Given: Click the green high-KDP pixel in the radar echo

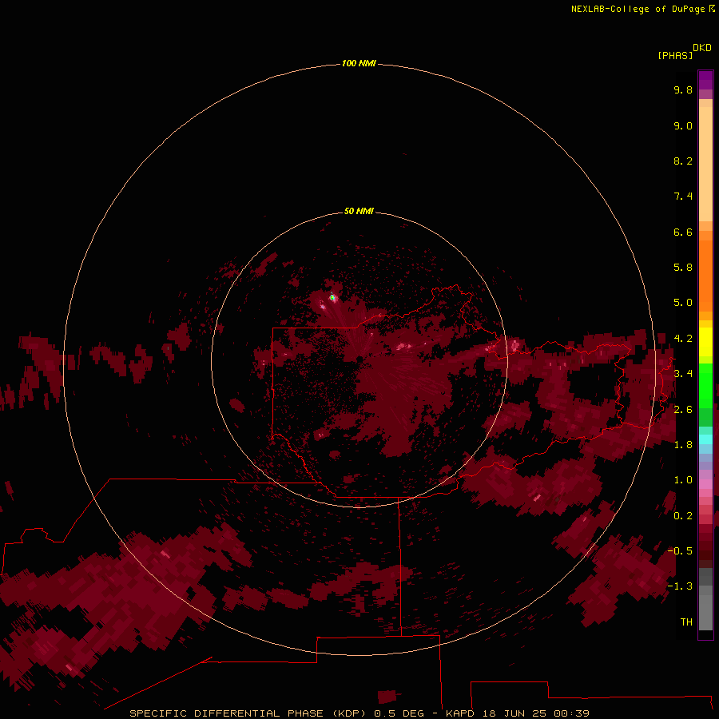Looking at the screenshot, I should point(332,298).
